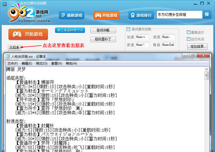Click the Notepad file icon in title
This screenshot has height=152, width=215.
pos(8,57)
